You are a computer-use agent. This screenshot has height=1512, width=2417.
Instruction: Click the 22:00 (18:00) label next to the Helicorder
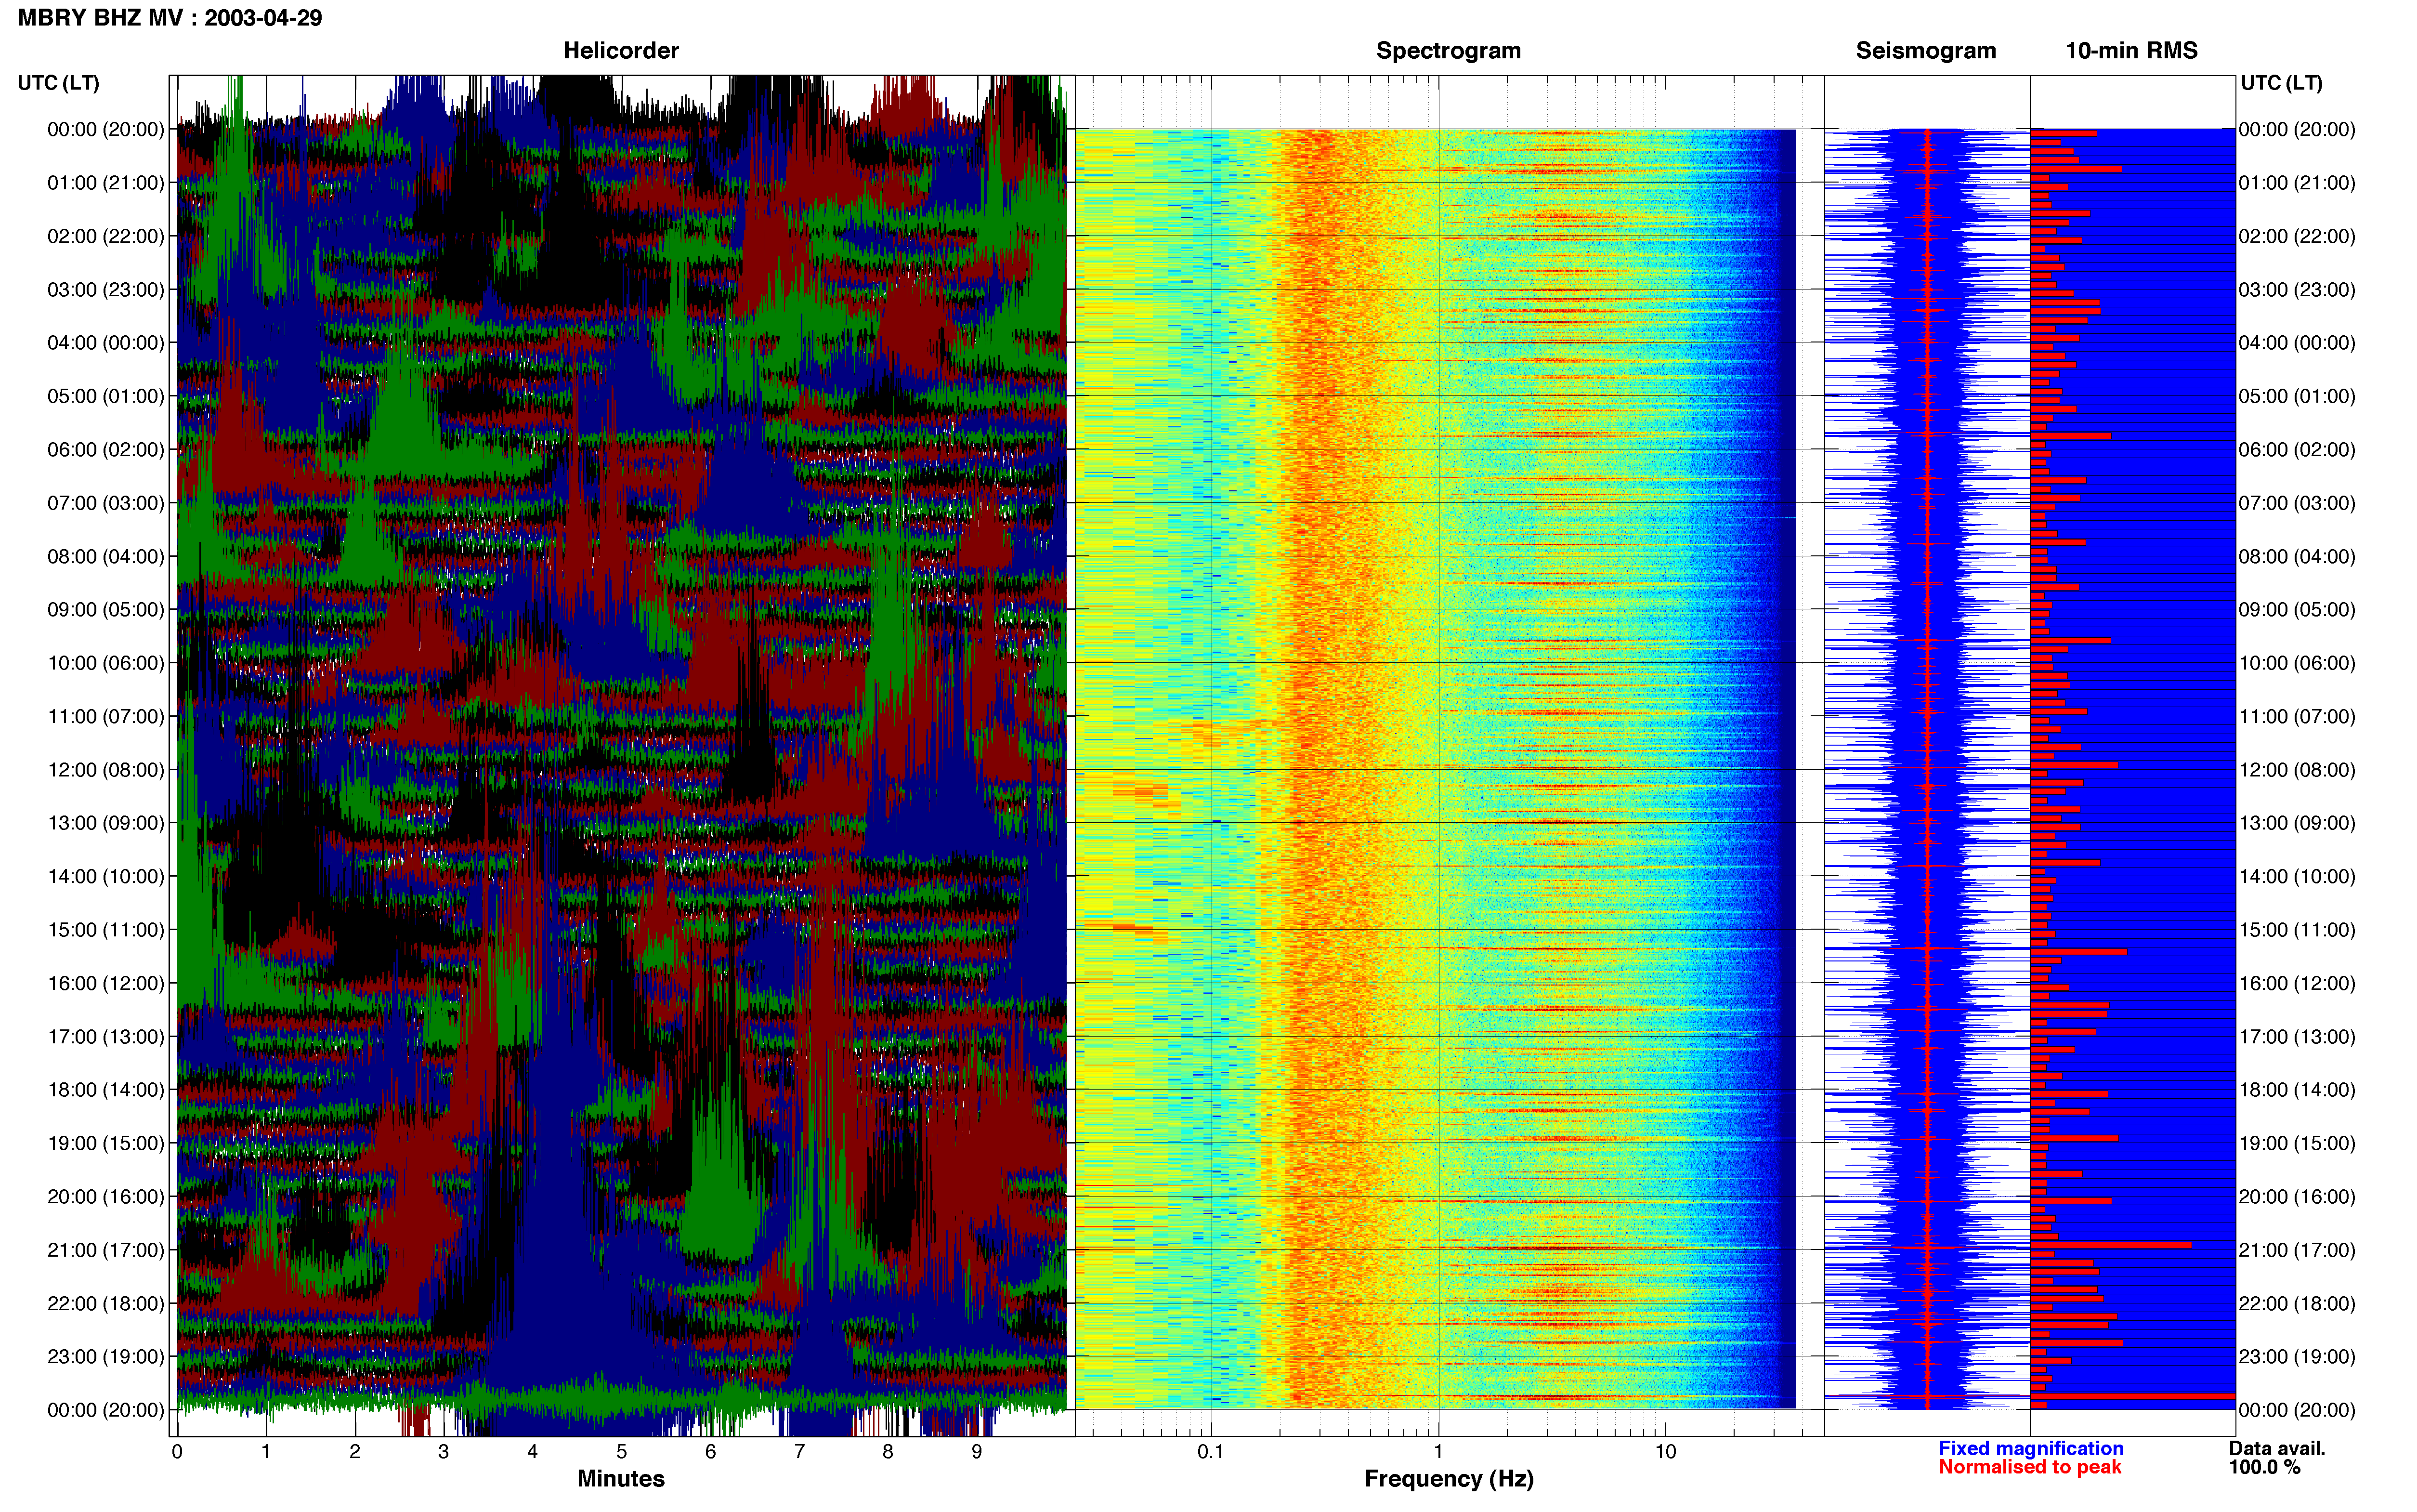click(106, 1304)
